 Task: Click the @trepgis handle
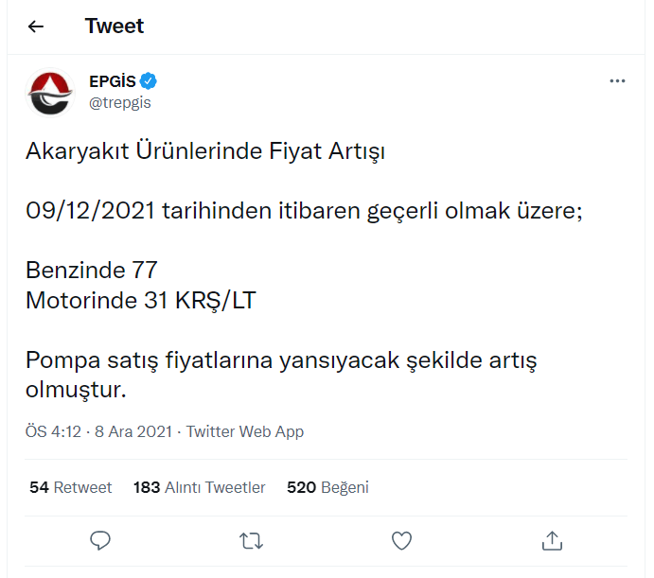(x=119, y=102)
